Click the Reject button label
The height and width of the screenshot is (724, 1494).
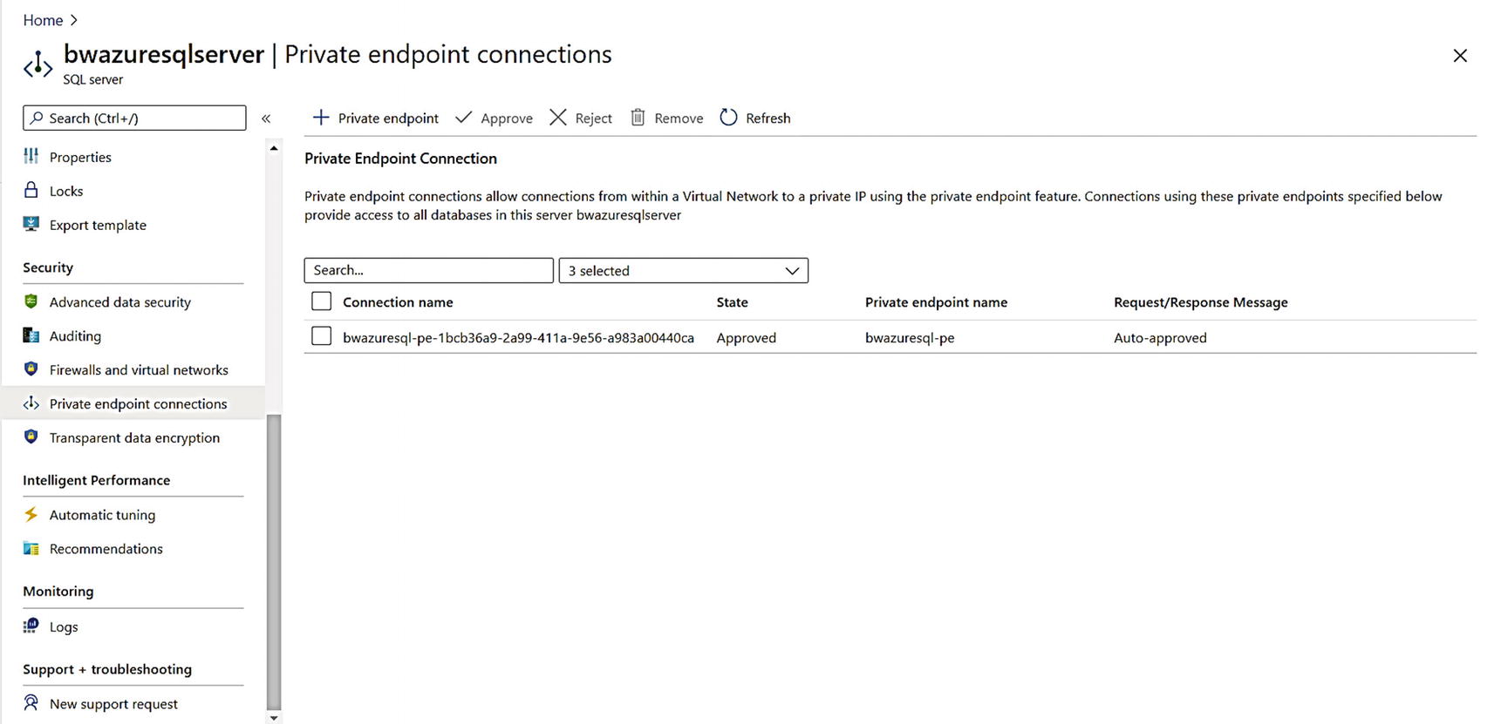594,118
